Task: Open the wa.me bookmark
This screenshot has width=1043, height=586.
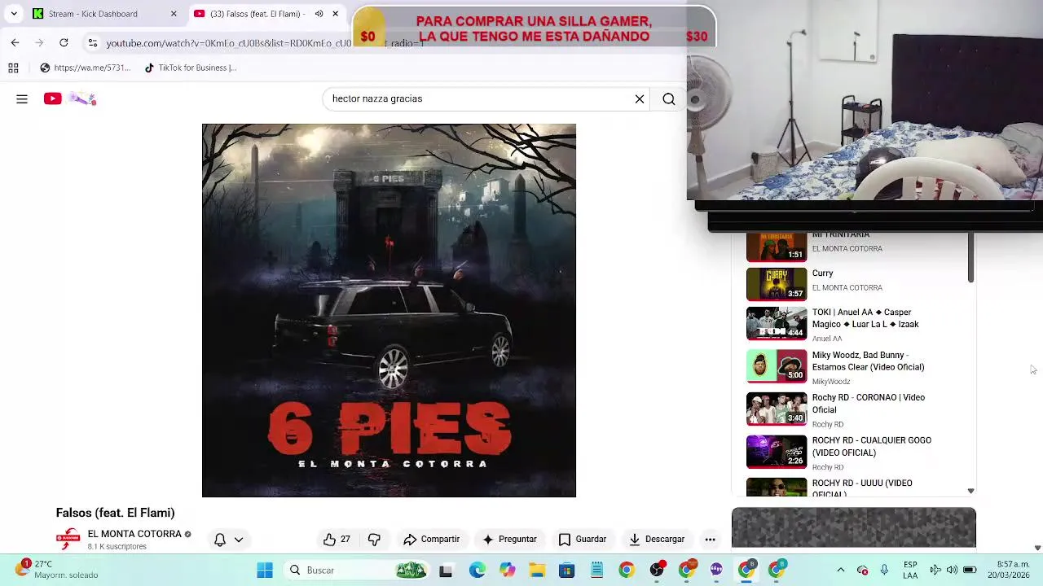Action: [x=85, y=68]
